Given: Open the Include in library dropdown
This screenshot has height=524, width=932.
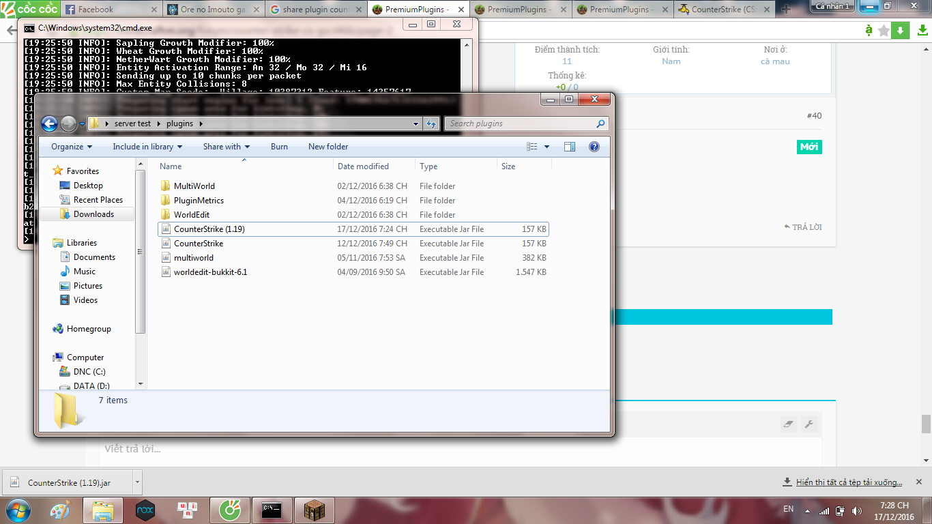Looking at the screenshot, I should click(x=147, y=147).
